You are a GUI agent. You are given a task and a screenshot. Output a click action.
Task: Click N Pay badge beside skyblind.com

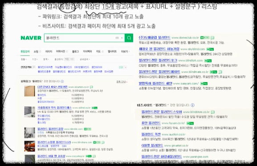[x=210, y=49]
